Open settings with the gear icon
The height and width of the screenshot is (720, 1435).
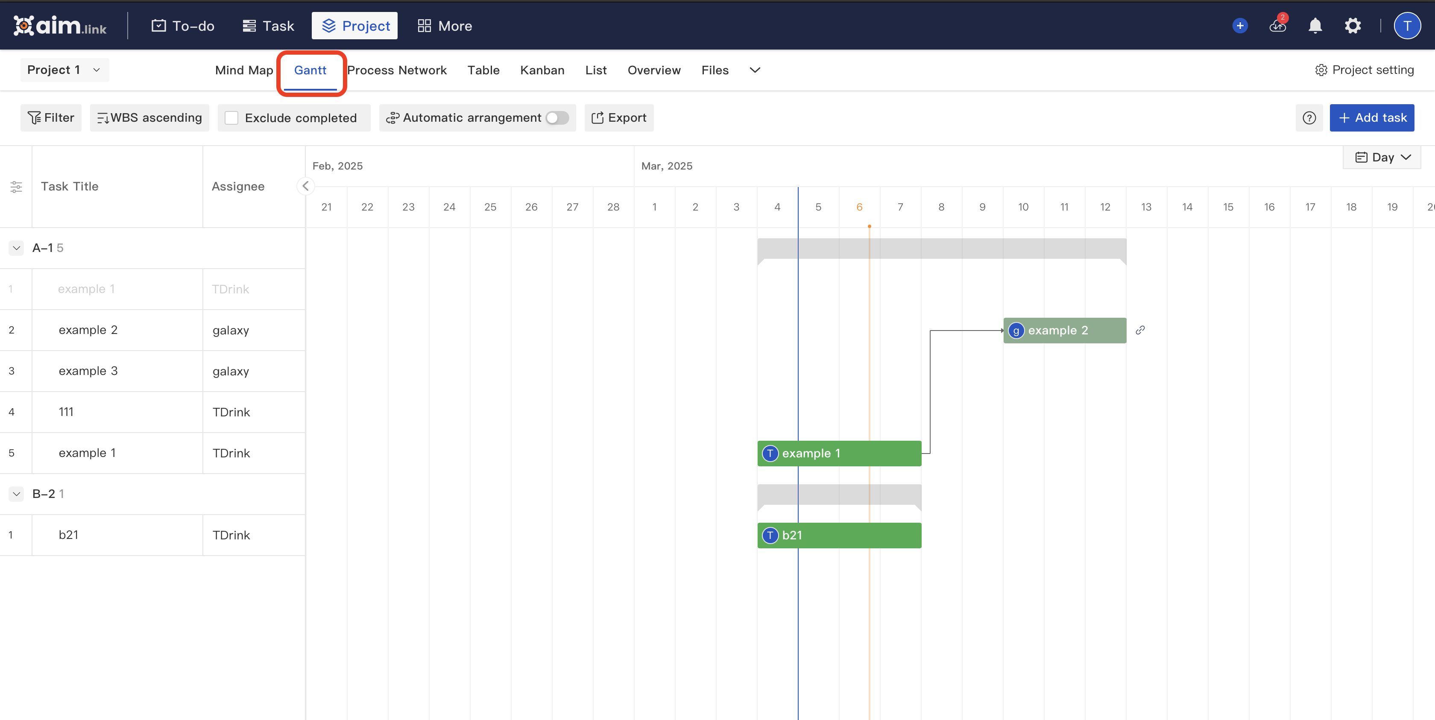tap(1353, 26)
